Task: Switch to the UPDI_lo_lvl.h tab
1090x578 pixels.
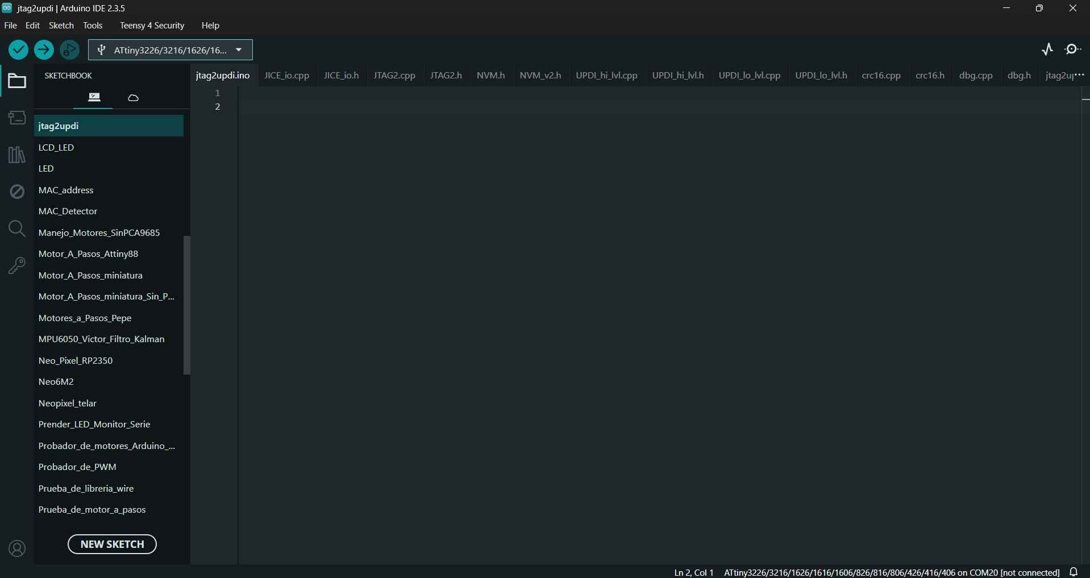Action: [x=821, y=75]
